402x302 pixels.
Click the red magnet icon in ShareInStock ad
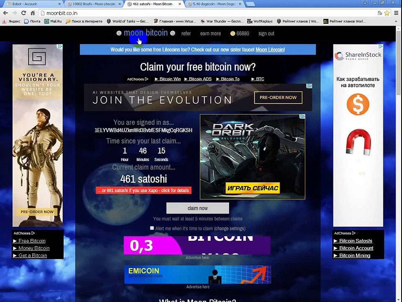tap(358, 142)
